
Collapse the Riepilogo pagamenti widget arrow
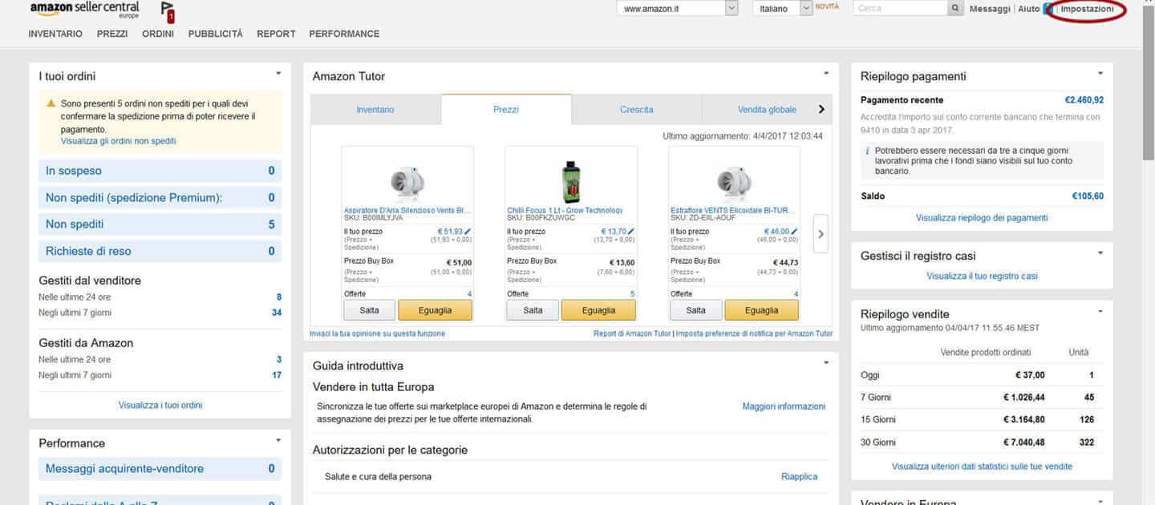(x=1100, y=73)
